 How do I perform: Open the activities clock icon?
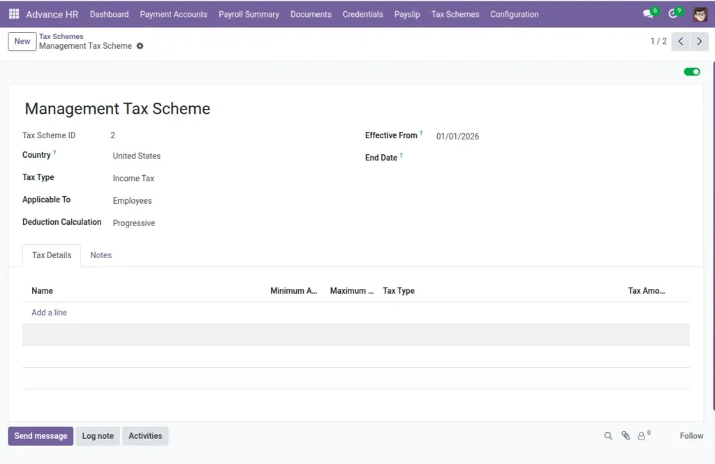[672, 14]
